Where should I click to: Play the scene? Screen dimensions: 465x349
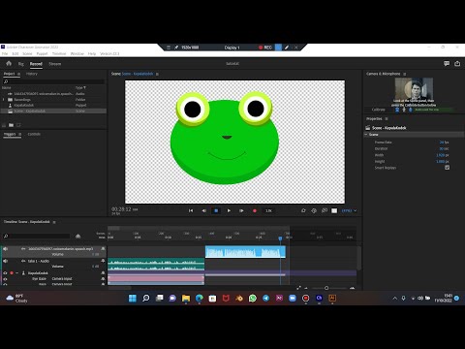(229, 210)
